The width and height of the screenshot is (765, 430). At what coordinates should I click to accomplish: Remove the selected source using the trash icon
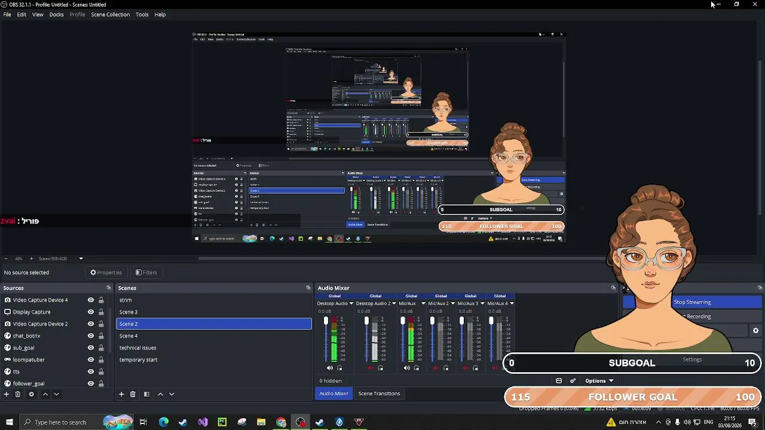coord(18,394)
